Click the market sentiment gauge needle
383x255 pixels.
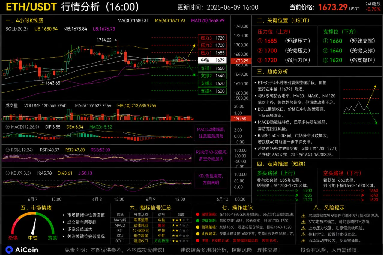(x=34, y=225)
